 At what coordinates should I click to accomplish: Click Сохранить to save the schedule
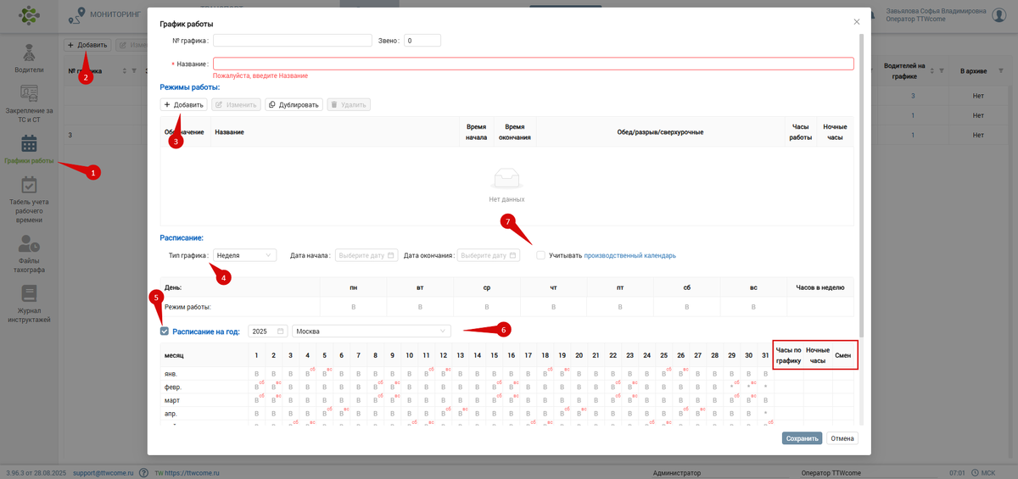802,438
